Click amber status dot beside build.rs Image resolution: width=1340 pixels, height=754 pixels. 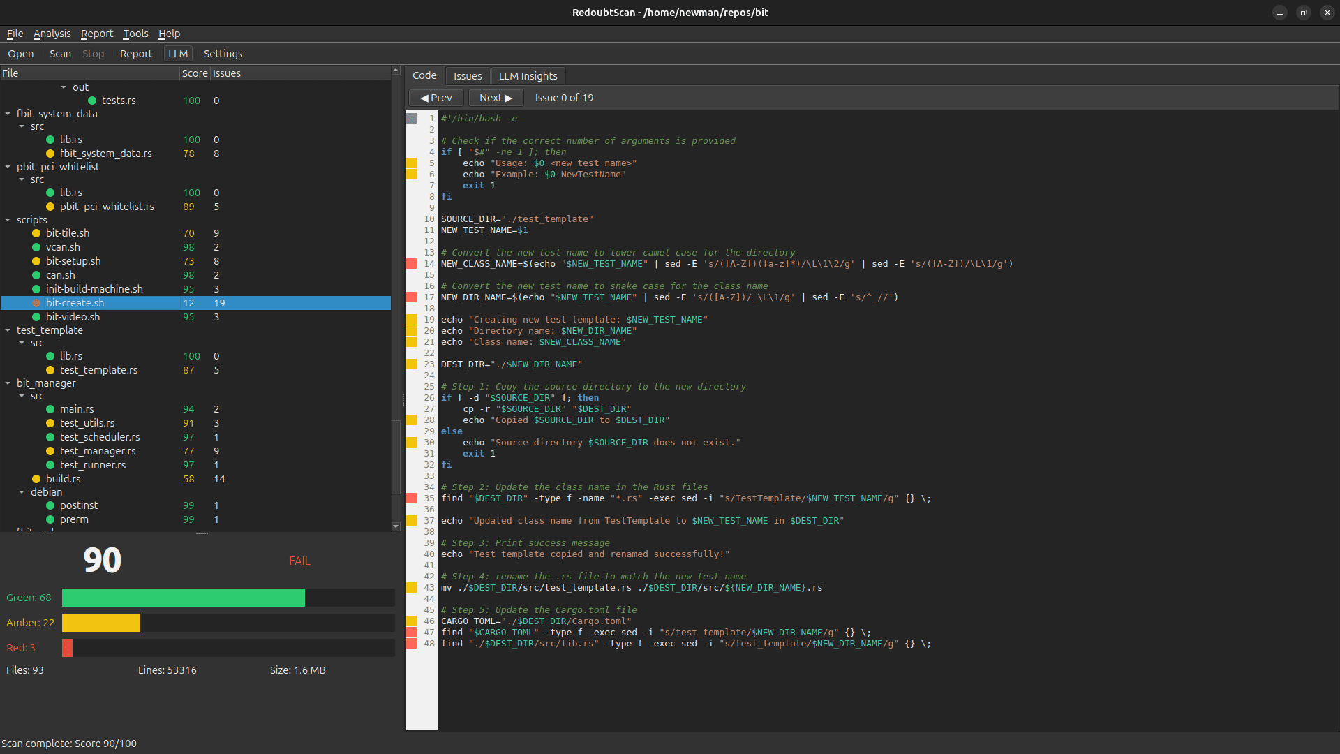(36, 479)
